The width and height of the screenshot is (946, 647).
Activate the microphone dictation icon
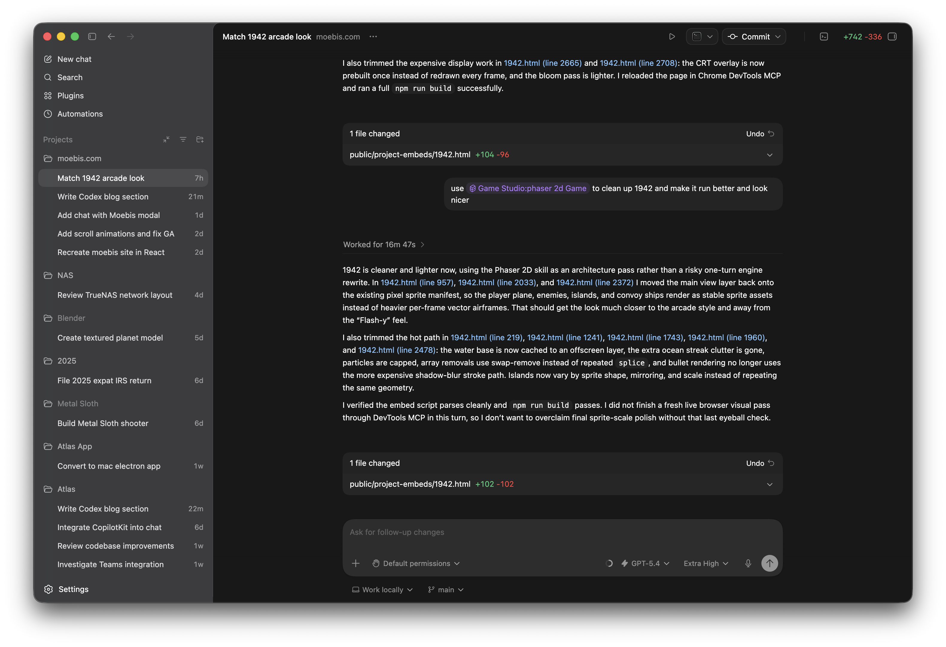click(748, 564)
